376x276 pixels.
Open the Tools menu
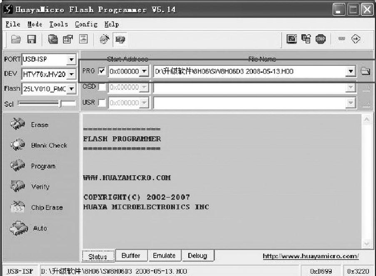59,24
